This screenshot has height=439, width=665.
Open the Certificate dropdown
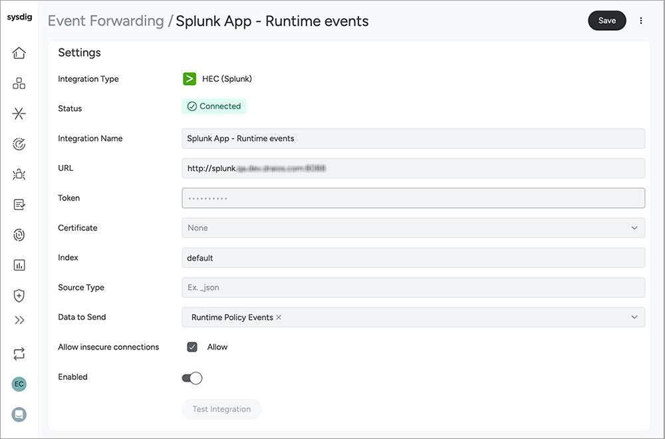tap(414, 227)
